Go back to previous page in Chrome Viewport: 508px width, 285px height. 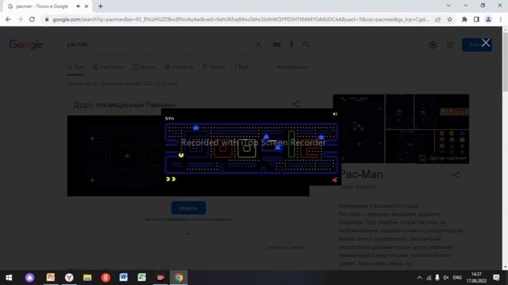coord(8,19)
